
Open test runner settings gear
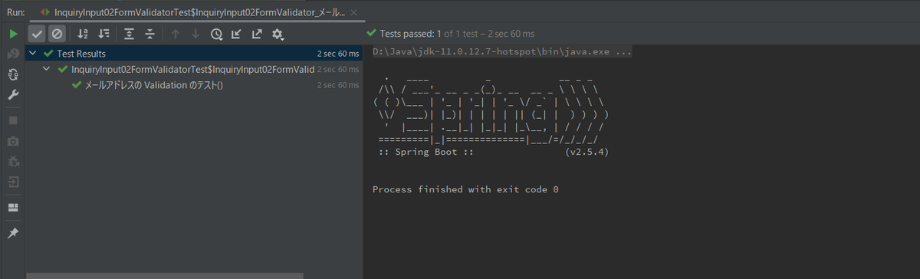278,34
